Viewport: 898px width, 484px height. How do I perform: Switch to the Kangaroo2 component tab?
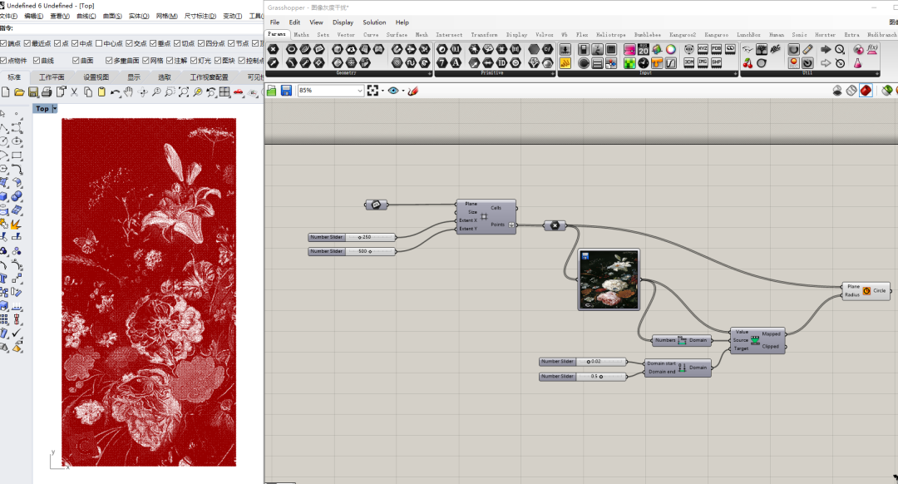[x=682, y=35]
